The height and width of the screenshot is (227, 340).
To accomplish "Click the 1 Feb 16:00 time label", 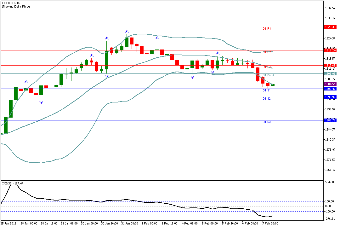I will click(170, 223).
